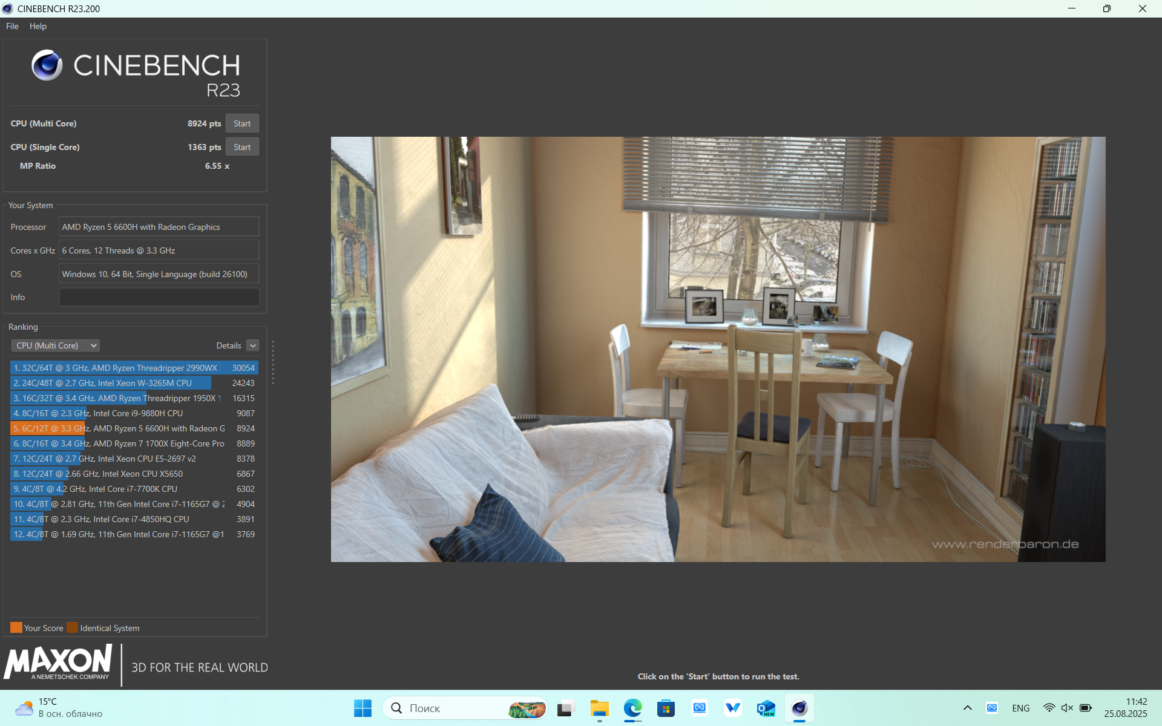The height and width of the screenshot is (726, 1162).
Task: Open Microsoft Store taskbar icon
Action: (666, 708)
